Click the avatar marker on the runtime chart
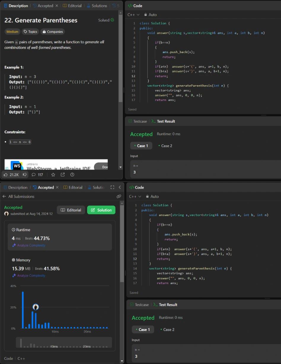281x364 pixels. point(36,307)
